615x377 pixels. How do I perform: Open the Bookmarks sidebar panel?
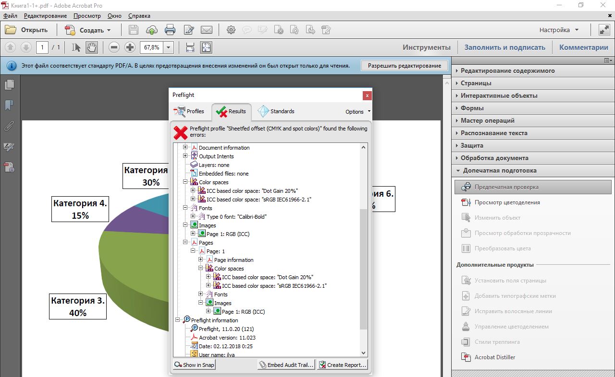[x=9, y=105]
